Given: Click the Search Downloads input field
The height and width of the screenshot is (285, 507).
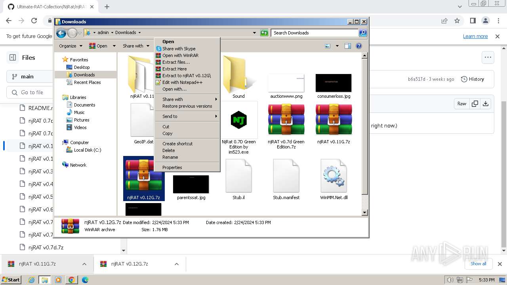Looking at the screenshot, I should [x=315, y=33].
